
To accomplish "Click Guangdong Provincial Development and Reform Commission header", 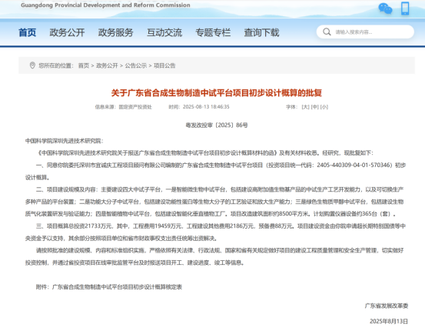I will [105, 5].
